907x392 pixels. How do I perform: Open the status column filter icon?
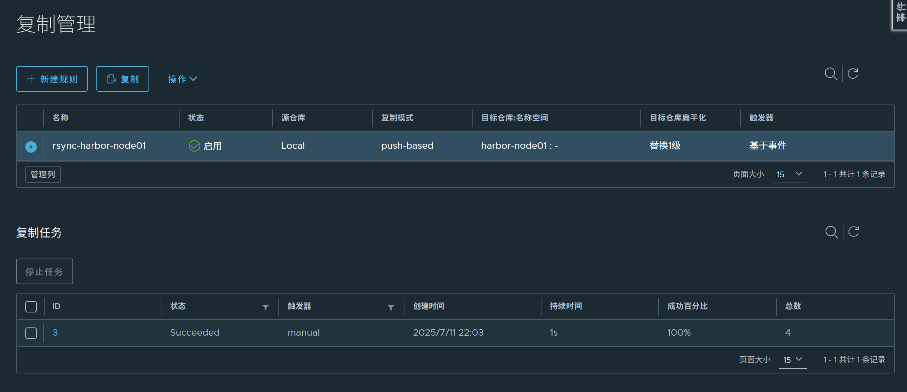[x=265, y=307]
